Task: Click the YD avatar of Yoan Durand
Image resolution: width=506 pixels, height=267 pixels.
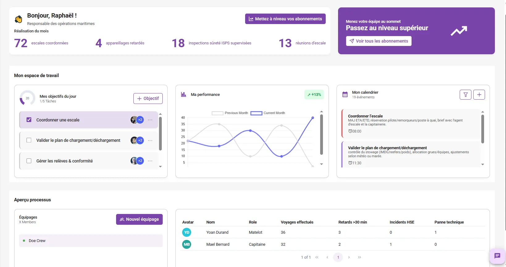Action: click(x=187, y=232)
